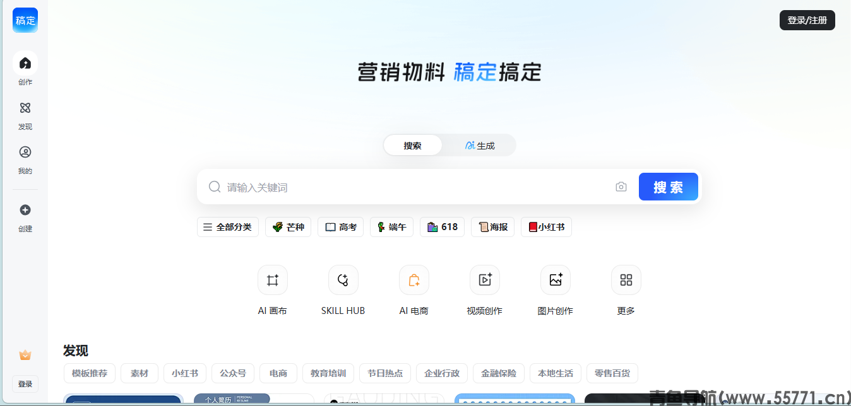This screenshot has height=406, width=851.
Task: Select the 618 quick tag
Action: [443, 227]
